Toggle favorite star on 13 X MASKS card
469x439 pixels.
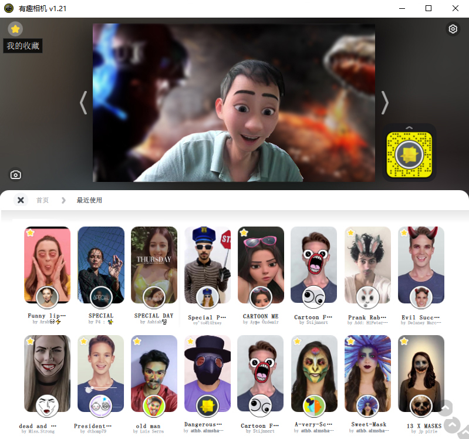404,341
